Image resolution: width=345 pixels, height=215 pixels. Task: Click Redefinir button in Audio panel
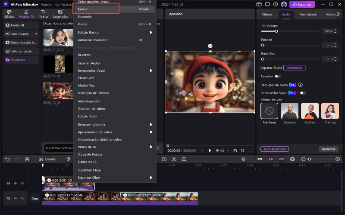(329, 149)
